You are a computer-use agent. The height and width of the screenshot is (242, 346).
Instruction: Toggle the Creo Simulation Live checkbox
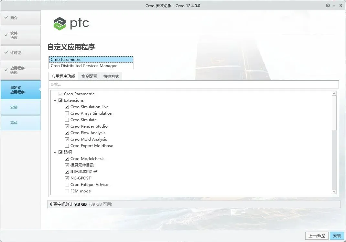[67, 107]
